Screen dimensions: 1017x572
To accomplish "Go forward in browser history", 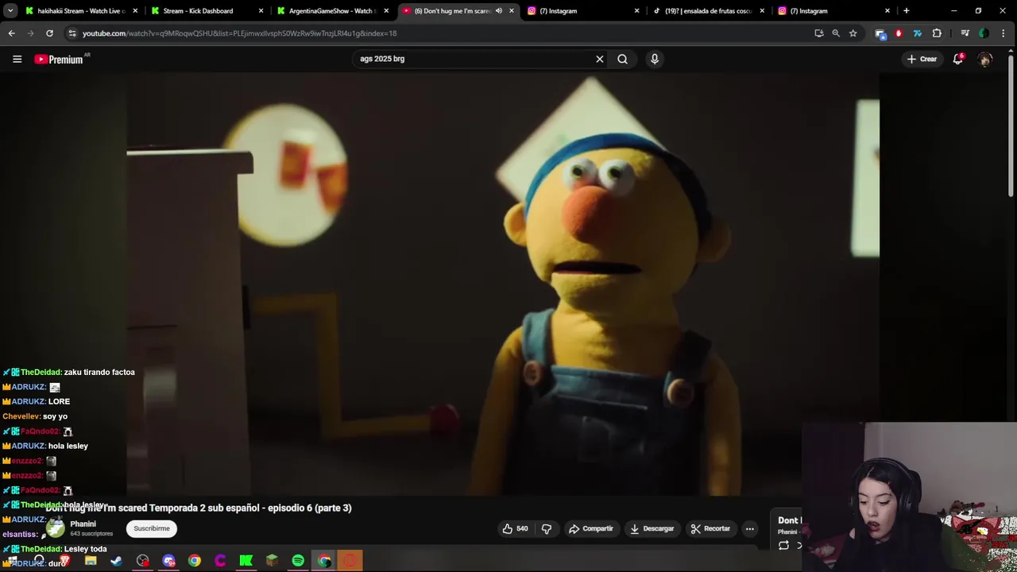I will click(30, 33).
